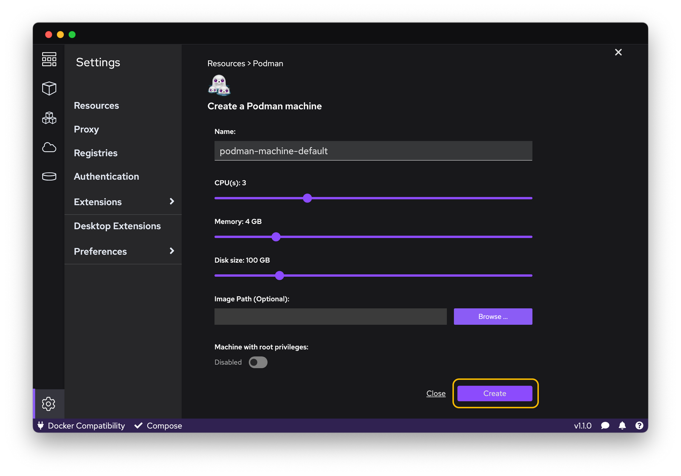Open the Containers cube icon
The width and height of the screenshot is (681, 476).
pos(49,89)
